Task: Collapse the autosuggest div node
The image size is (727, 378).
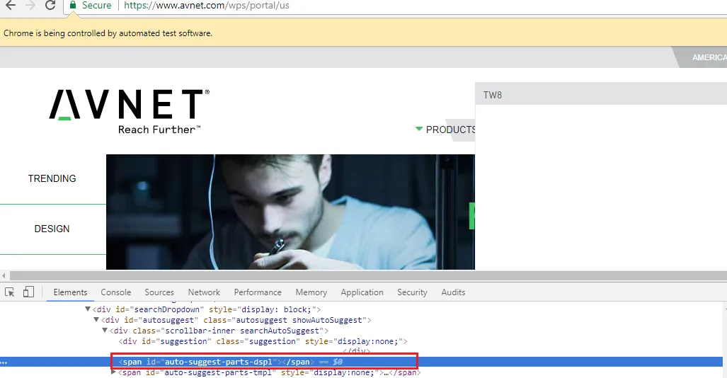Action: [x=96, y=319]
